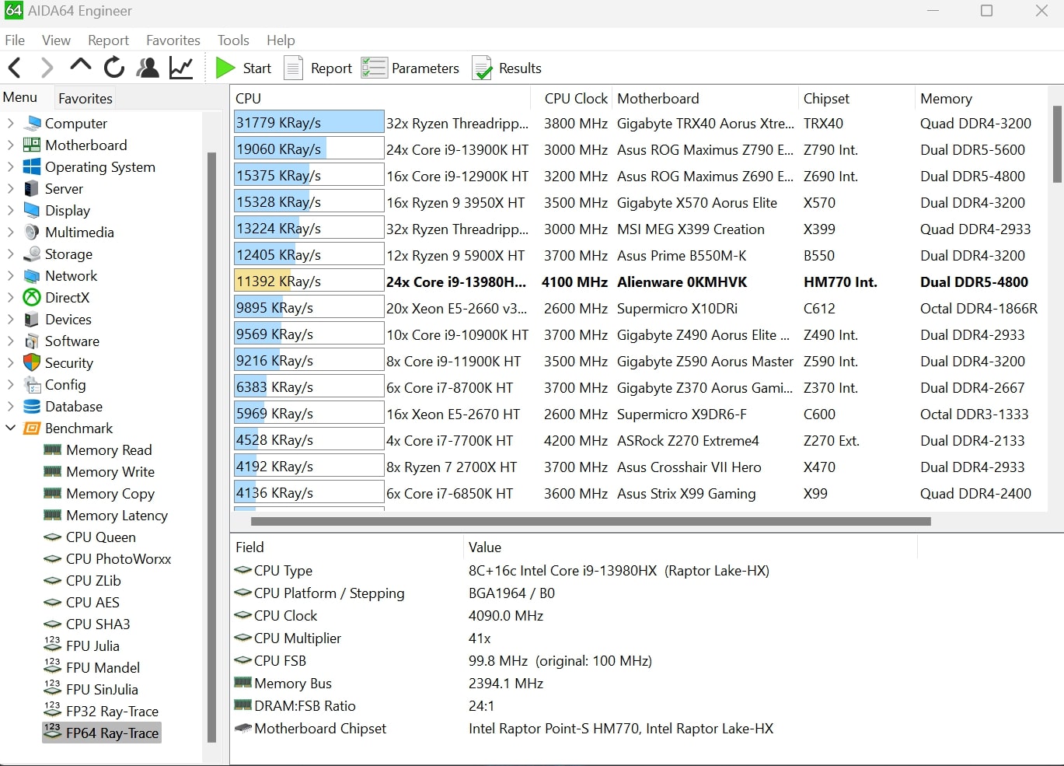This screenshot has height=766, width=1064.
Task: Click the results list horizontal scrollbar
Action: point(591,521)
